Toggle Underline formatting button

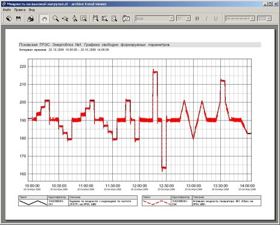tap(215, 19)
